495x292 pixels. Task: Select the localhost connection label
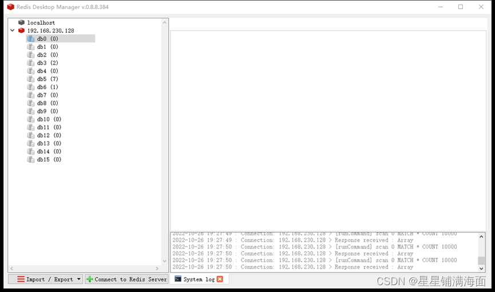point(41,23)
